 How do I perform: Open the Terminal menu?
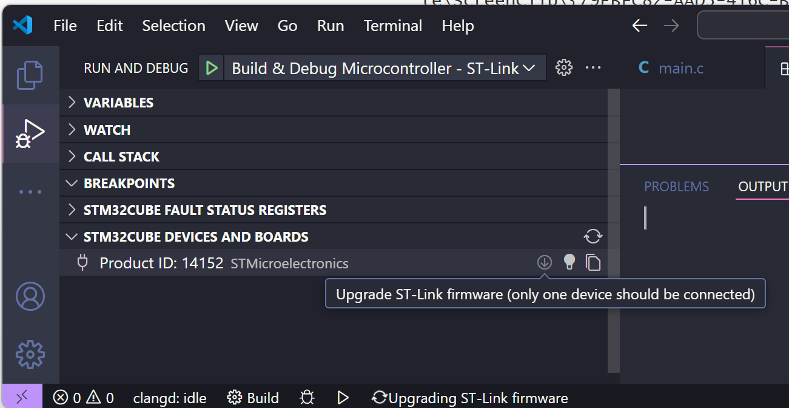(392, 25)
